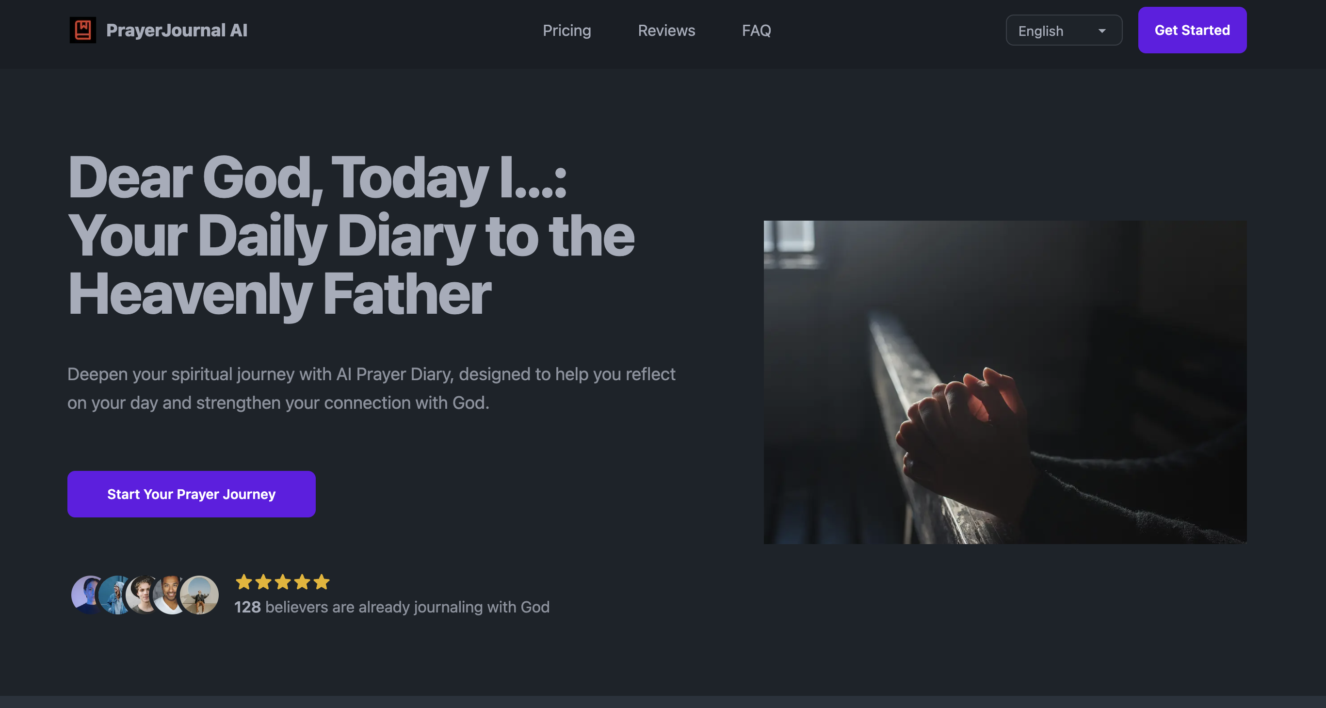This screenshot has height=708, width=1326.
Task: Click the third gold rating star
Action: (283, 582)
